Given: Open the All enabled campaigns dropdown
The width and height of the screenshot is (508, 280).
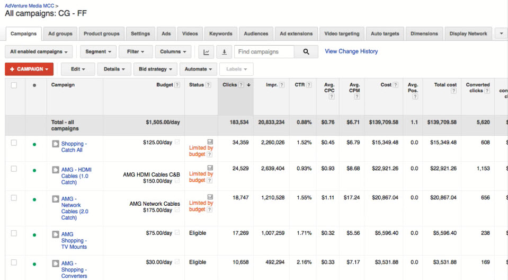Looking at the screenshot, I should coord(39,52).
